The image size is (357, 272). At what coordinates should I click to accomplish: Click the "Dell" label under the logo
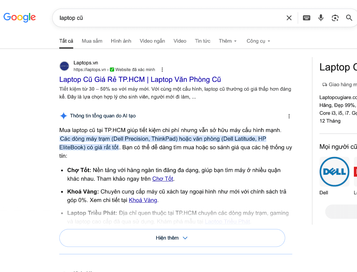tap(324, 193)
